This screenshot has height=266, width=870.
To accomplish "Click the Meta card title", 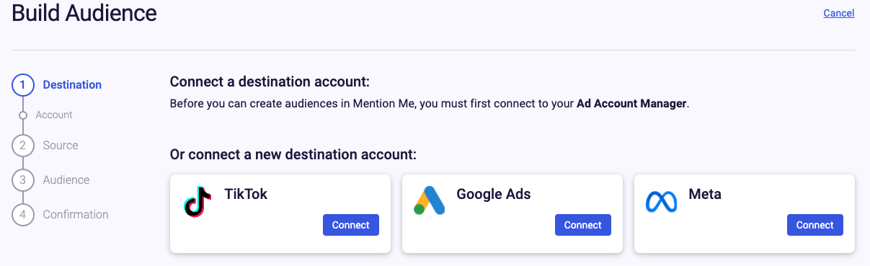I will [x=705, y=195].
